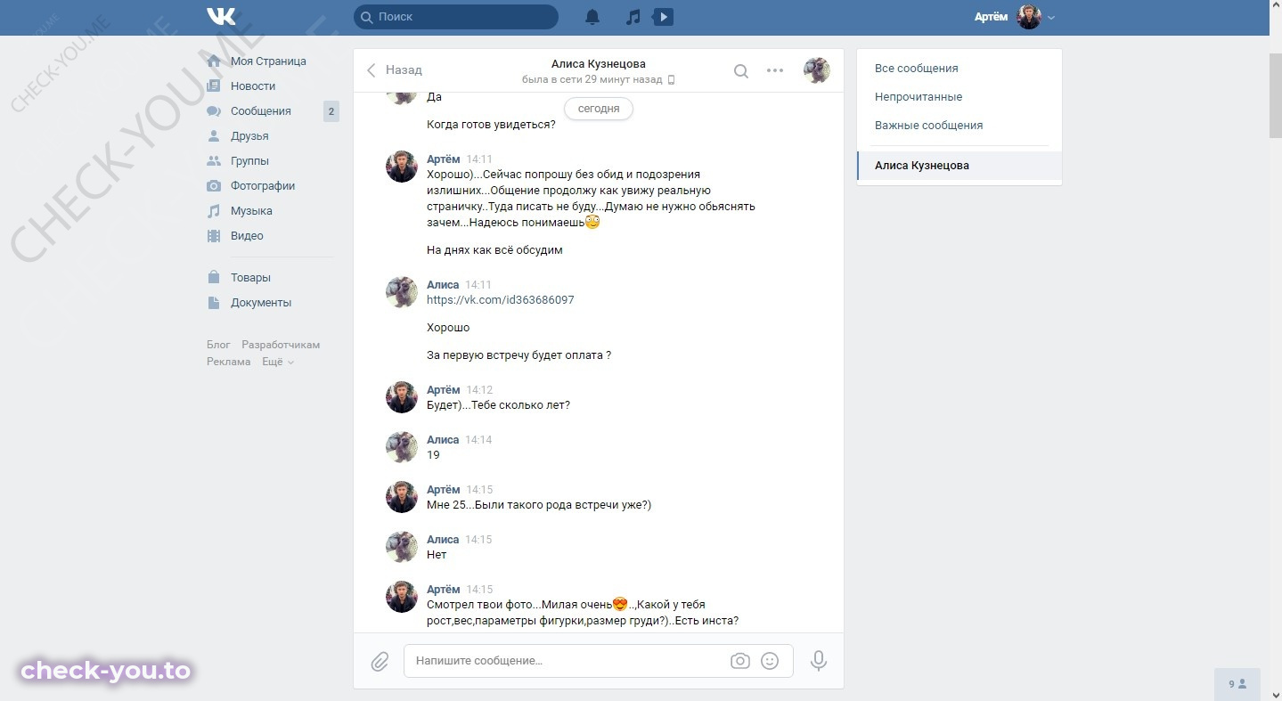Open Артём profile dropdown in header
The image size is (1282, 701).
point(1016,17)
